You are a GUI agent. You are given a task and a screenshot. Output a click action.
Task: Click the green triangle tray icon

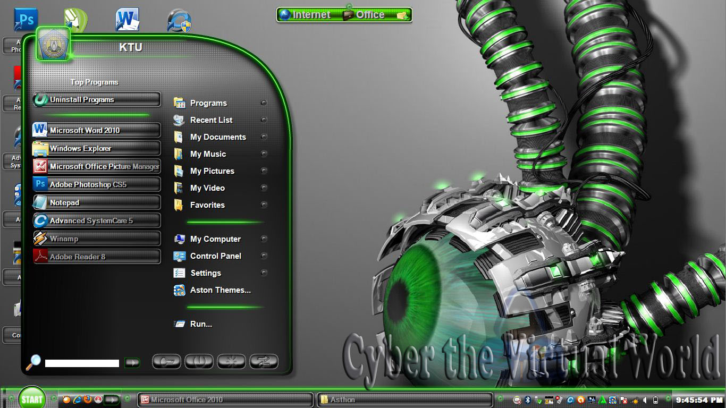(x=602, y=400)
